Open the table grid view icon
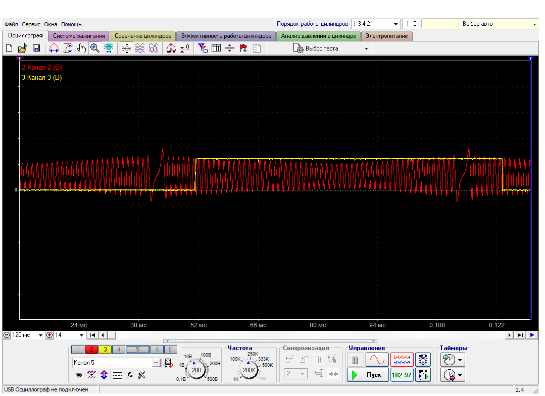This screenshot has width=545, height=396. 216,48
